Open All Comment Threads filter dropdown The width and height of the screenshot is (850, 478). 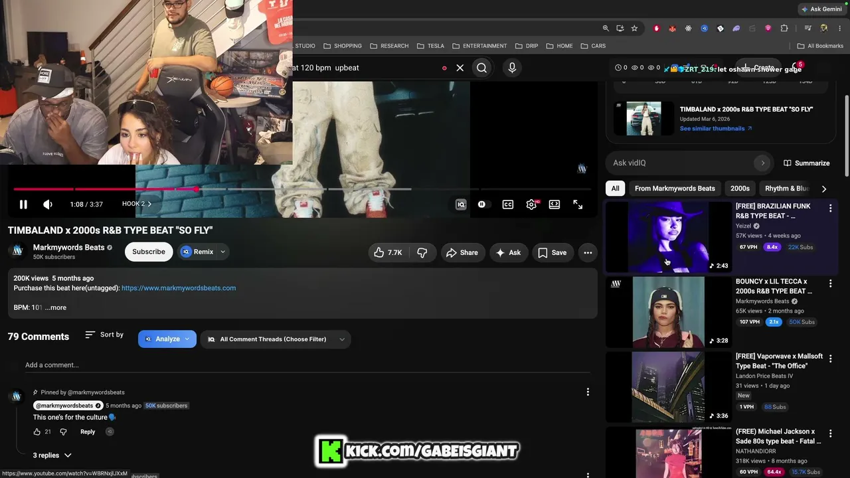(276, 339)
